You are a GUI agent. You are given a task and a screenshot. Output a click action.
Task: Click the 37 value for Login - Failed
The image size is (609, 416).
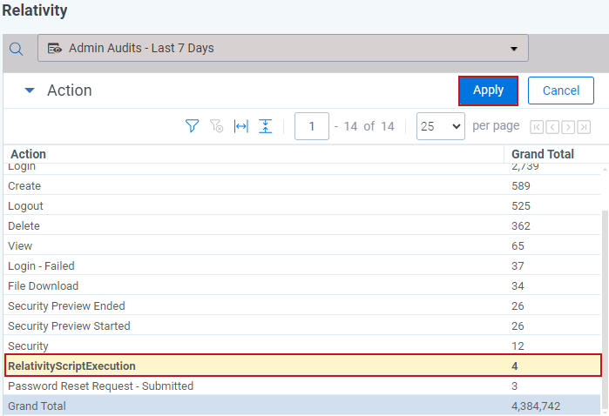click(x=518, y=265)
